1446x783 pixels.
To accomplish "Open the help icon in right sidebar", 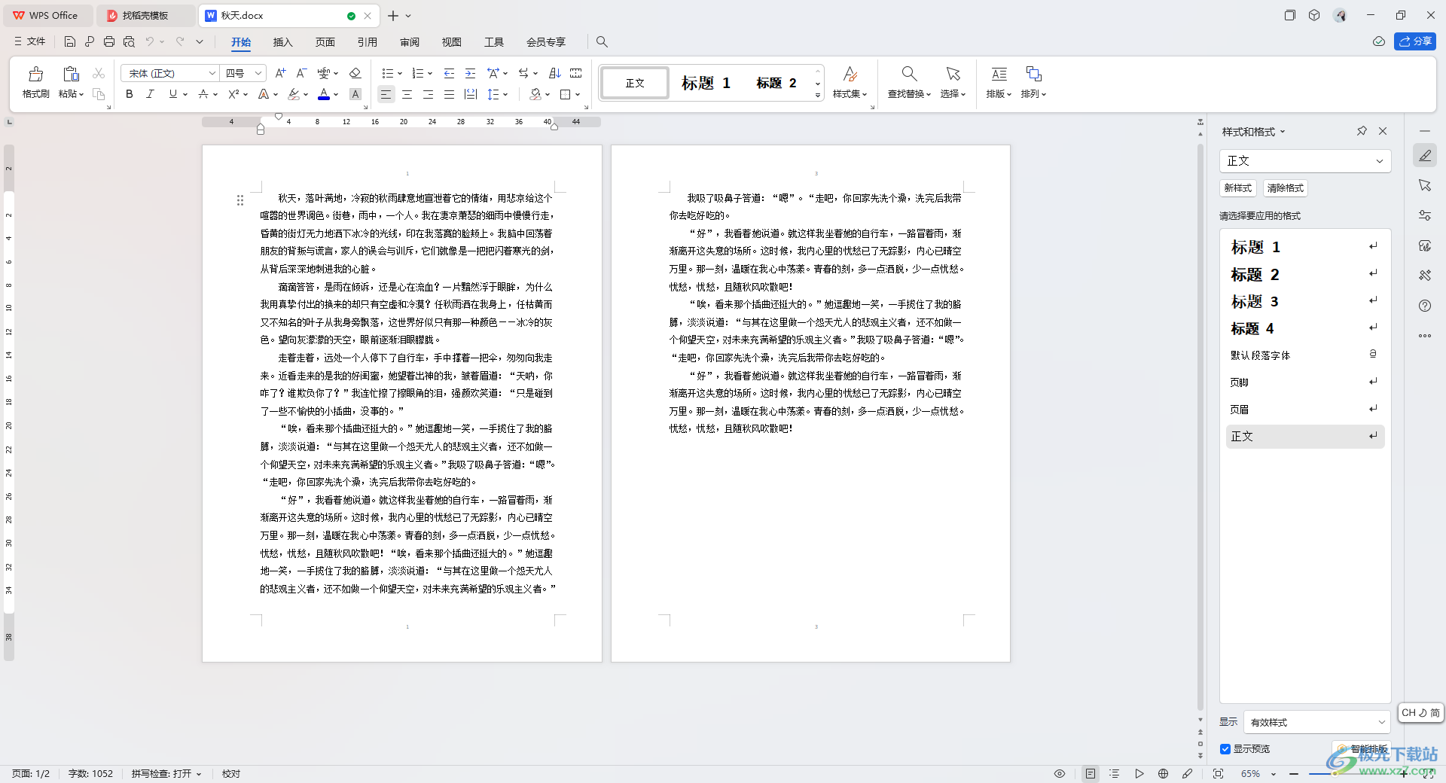I will pos(1425,306).
